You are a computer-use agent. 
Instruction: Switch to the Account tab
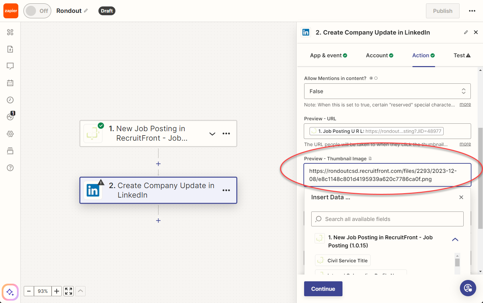pyautogui.click(x=379, y=55)
